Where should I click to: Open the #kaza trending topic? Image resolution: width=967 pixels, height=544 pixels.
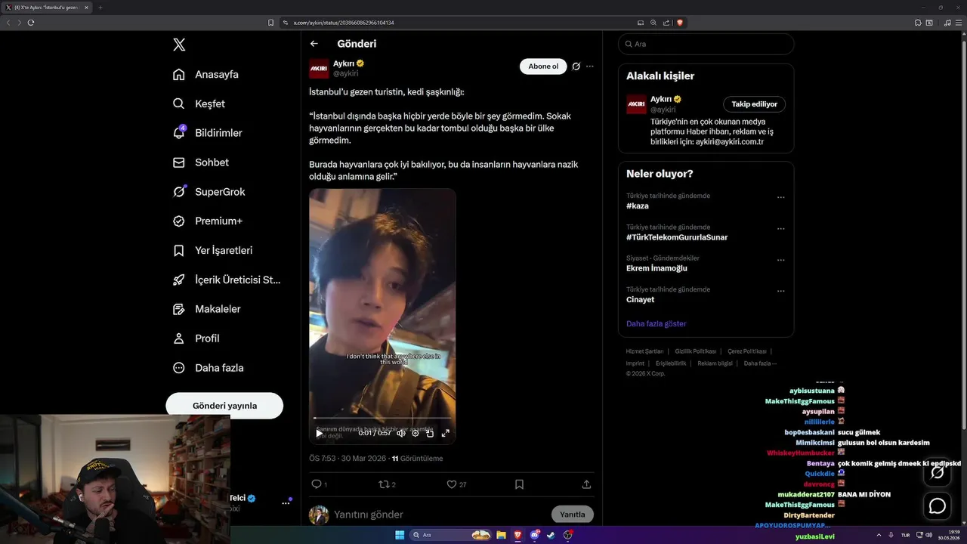[x=638, y=206]
